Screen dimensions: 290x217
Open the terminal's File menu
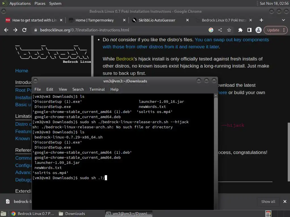[x=38, y=89]
